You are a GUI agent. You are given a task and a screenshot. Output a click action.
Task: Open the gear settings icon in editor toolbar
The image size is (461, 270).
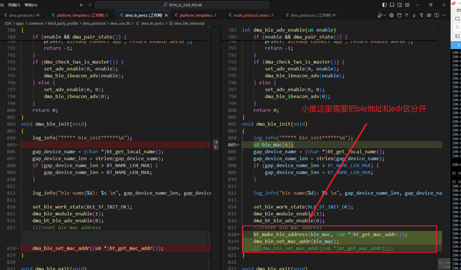(x=391, y=15)
